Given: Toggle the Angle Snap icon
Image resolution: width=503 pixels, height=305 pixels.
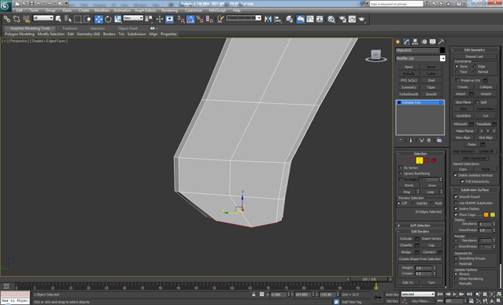Looking at the screenshot, I should tap(190, 19).
